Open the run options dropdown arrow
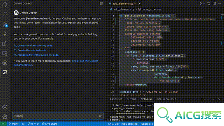 coord(204,4)
